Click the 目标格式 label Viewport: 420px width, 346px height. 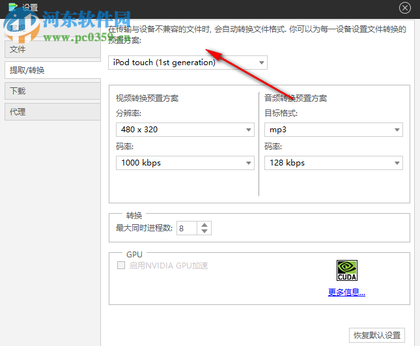281,113
